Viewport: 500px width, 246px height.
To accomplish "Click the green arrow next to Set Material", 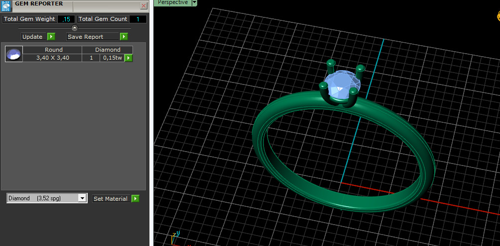I will click(135, 199).
